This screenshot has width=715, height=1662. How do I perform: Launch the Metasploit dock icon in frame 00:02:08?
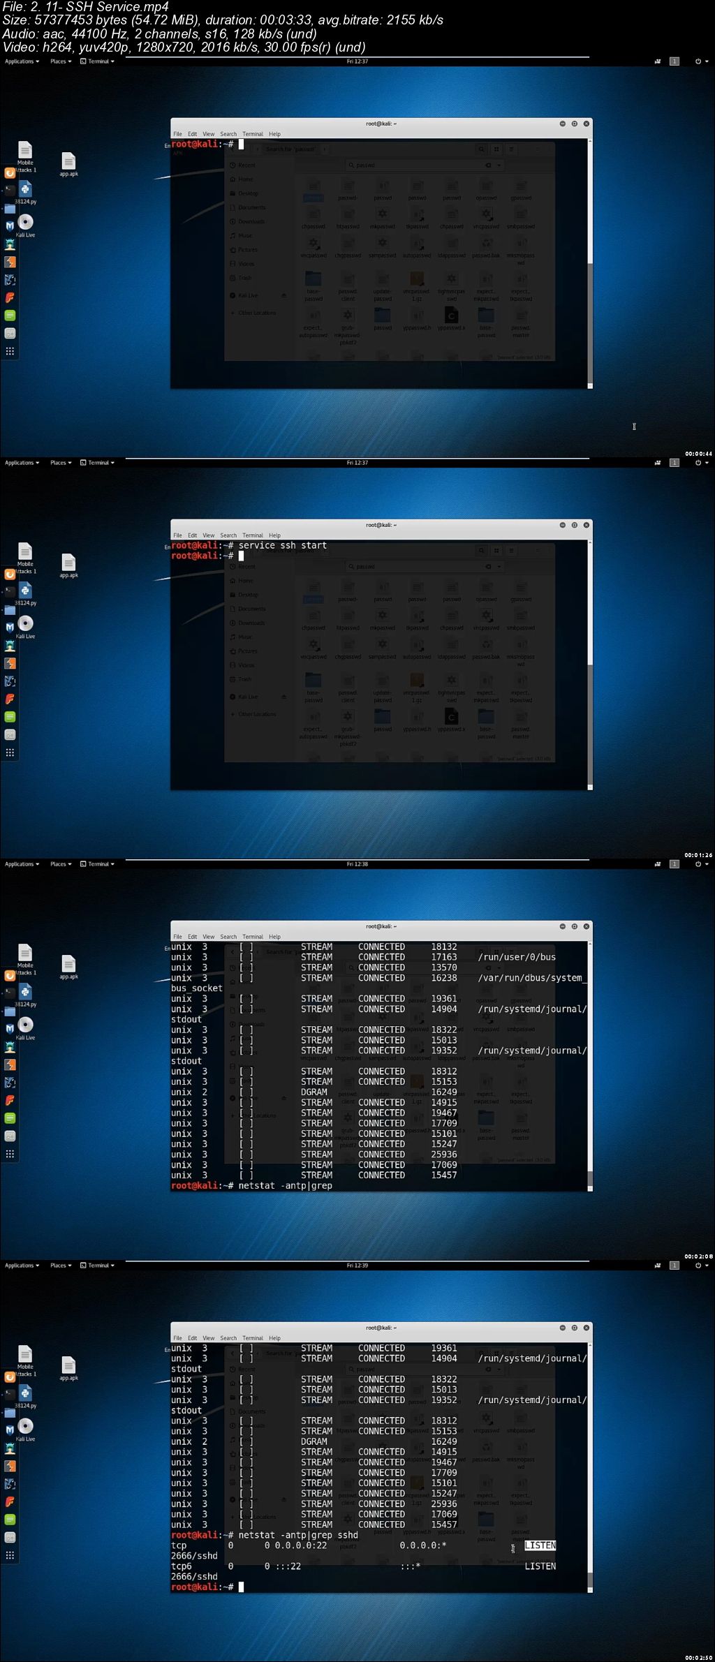(x=10, y=1029)
